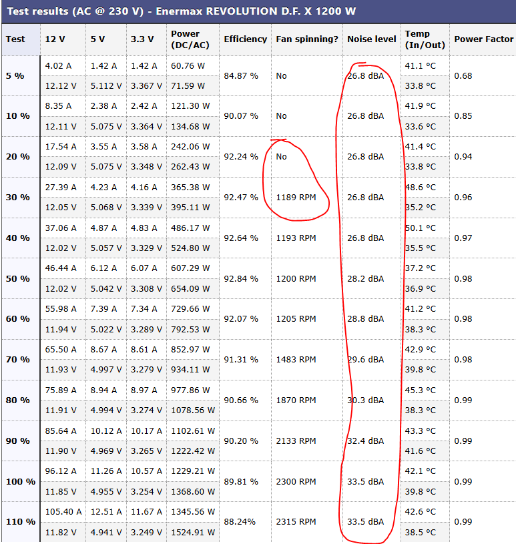Select the Noise level column header
This screenshot has height=544, width=516.
pos(372,39)
